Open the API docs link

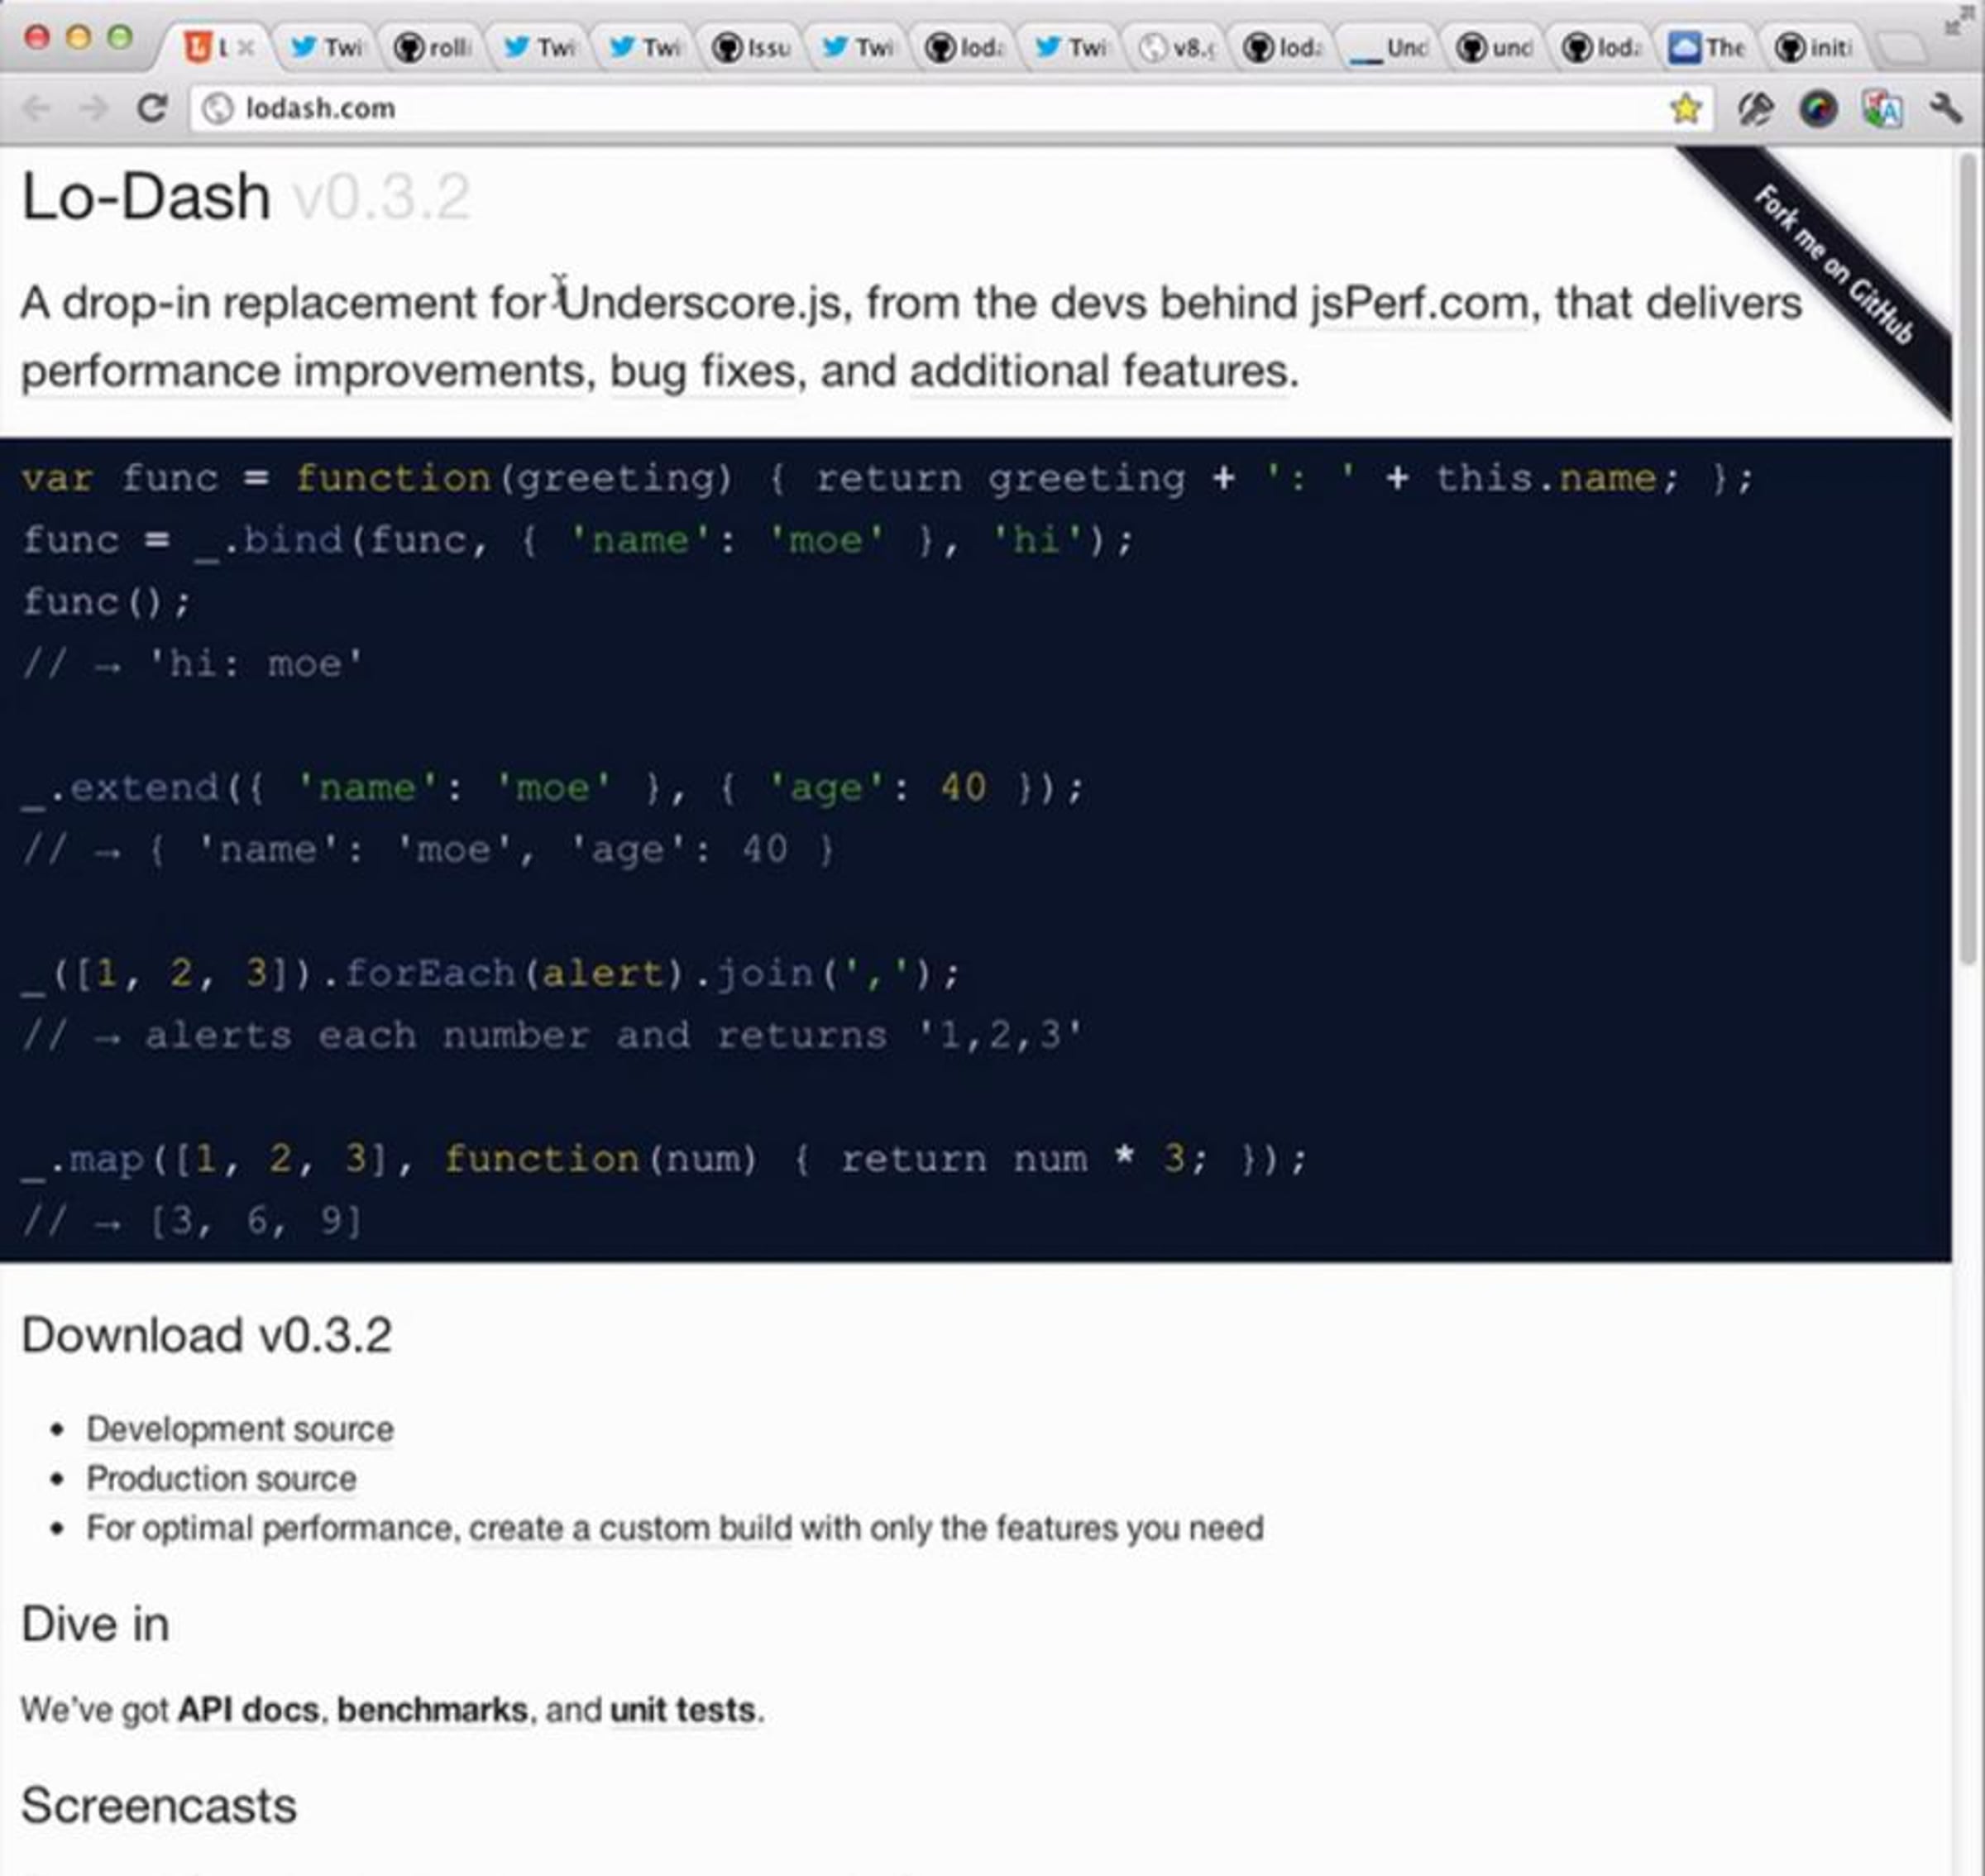(248, 1710)
